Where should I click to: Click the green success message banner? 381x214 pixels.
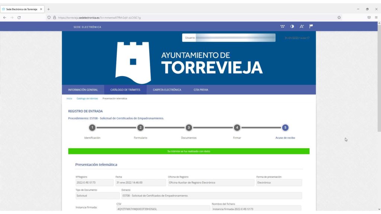click(189, 151)
